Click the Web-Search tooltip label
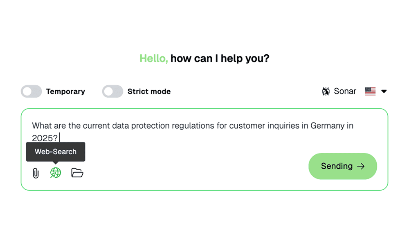Image resolution: width=409 pixels, height=245 pixels. pos(56,151)
